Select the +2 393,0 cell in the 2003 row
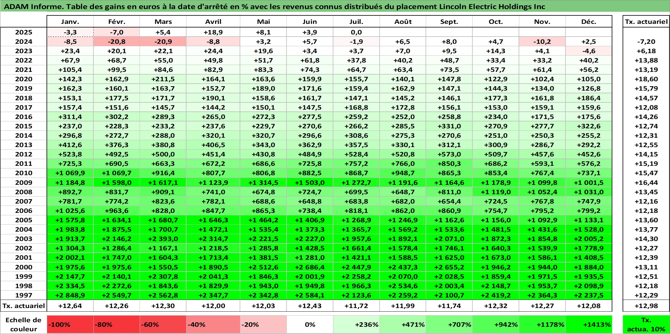 click(163, 239)
